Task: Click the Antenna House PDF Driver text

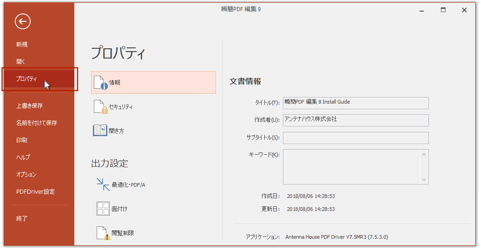Action: (337, 237)
